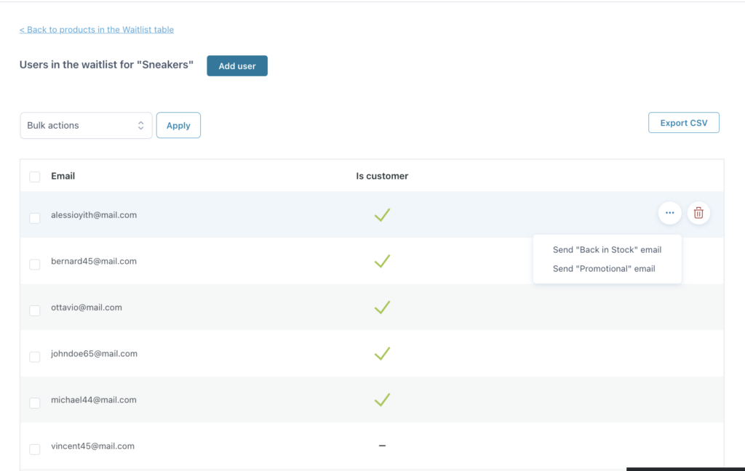Enable the checkbox for michael44@mail.com
The height and width of the screenshot is (471, 745).
35,403
